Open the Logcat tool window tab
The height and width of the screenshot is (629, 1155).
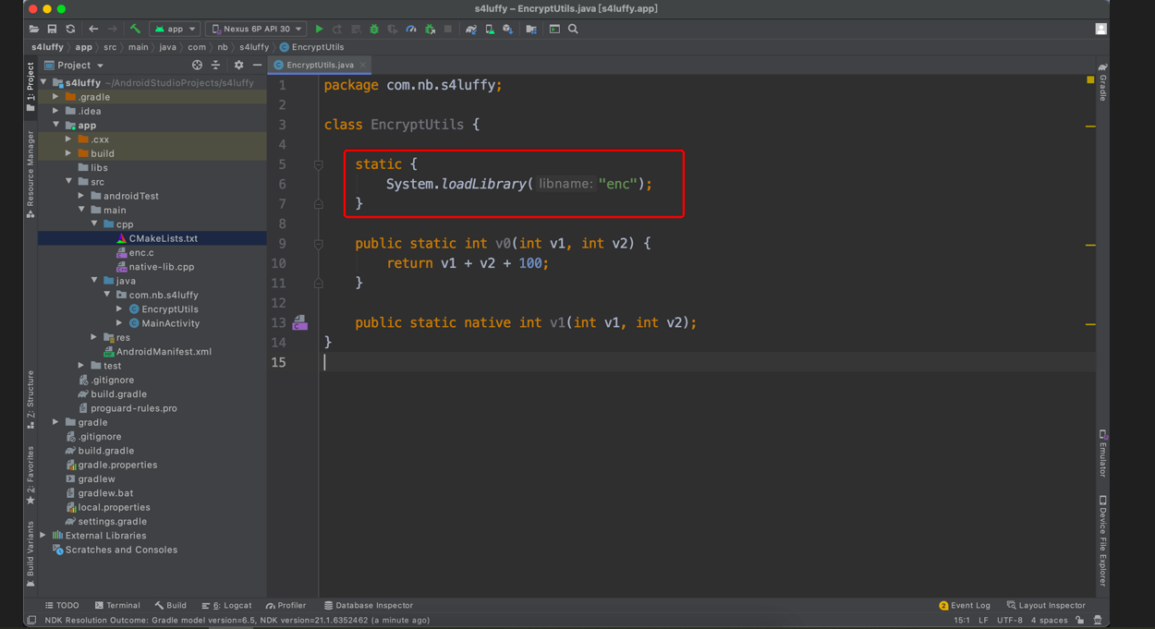coord(226,606)
